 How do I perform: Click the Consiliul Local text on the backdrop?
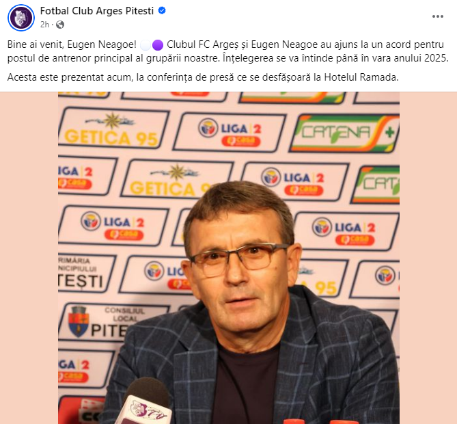coord(125,315)
